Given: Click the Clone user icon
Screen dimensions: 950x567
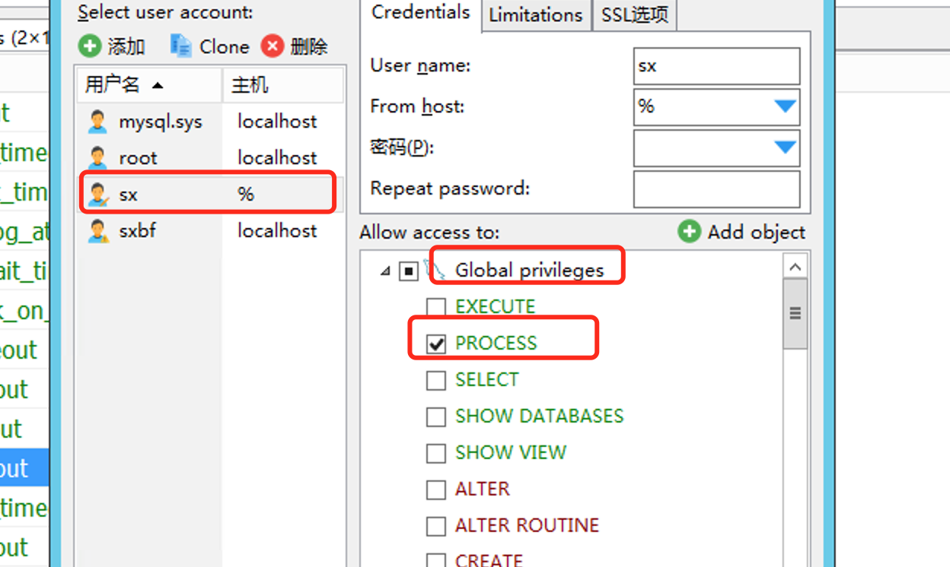Looking at the screenshot, I should (181, 46).
